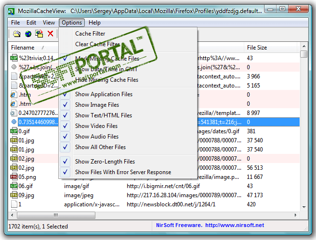Click the globe open-link toolbar icon

tap(28, 34)
